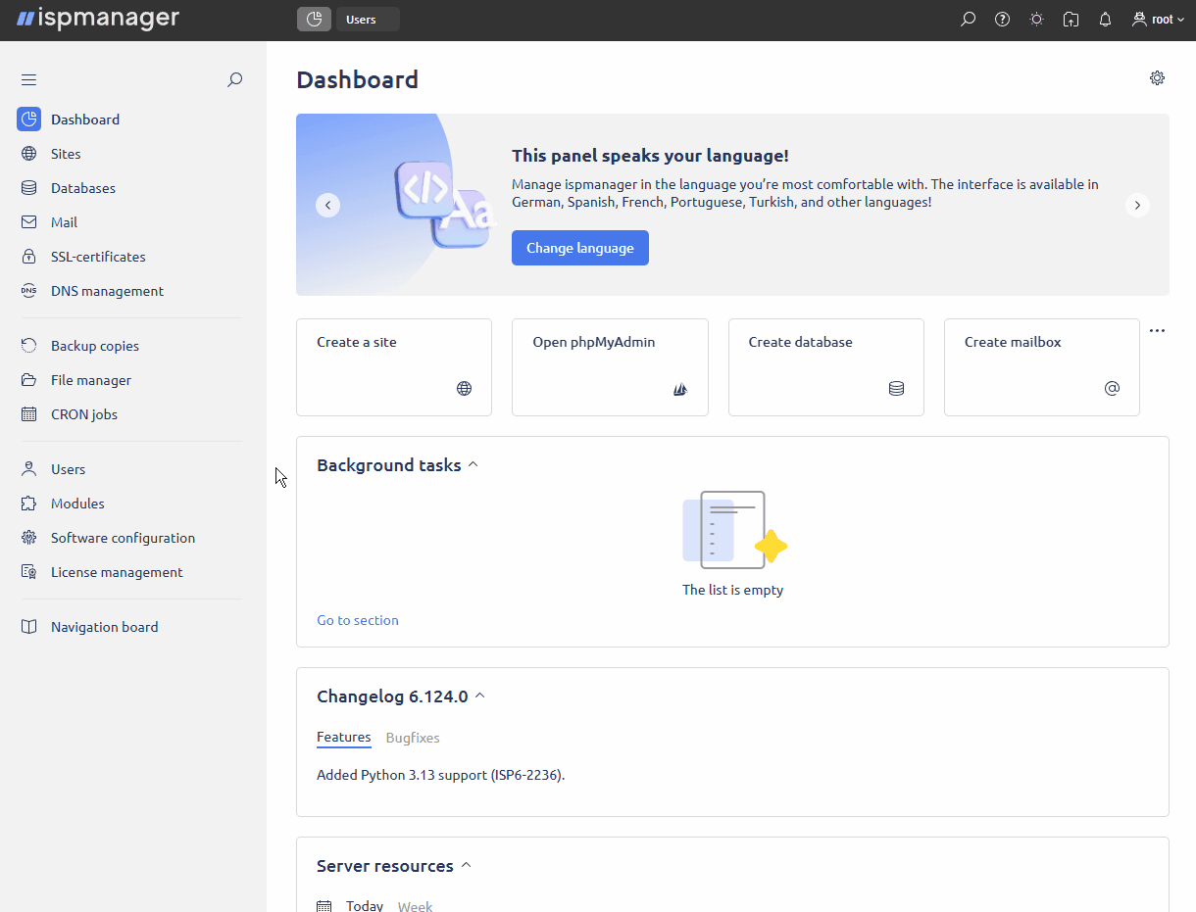Screen dimensions: 1196x912
Task: Select the CRON jobs calendar icon
Action: (x=28, y=413)
